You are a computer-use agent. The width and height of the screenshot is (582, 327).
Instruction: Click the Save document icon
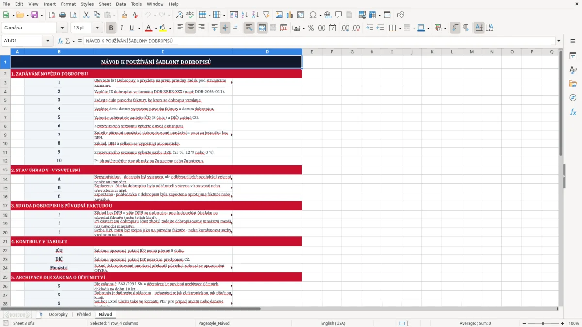(35, 15)
